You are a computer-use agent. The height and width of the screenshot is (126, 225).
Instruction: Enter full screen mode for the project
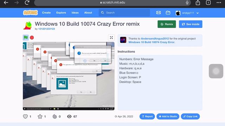coord(111,37)
